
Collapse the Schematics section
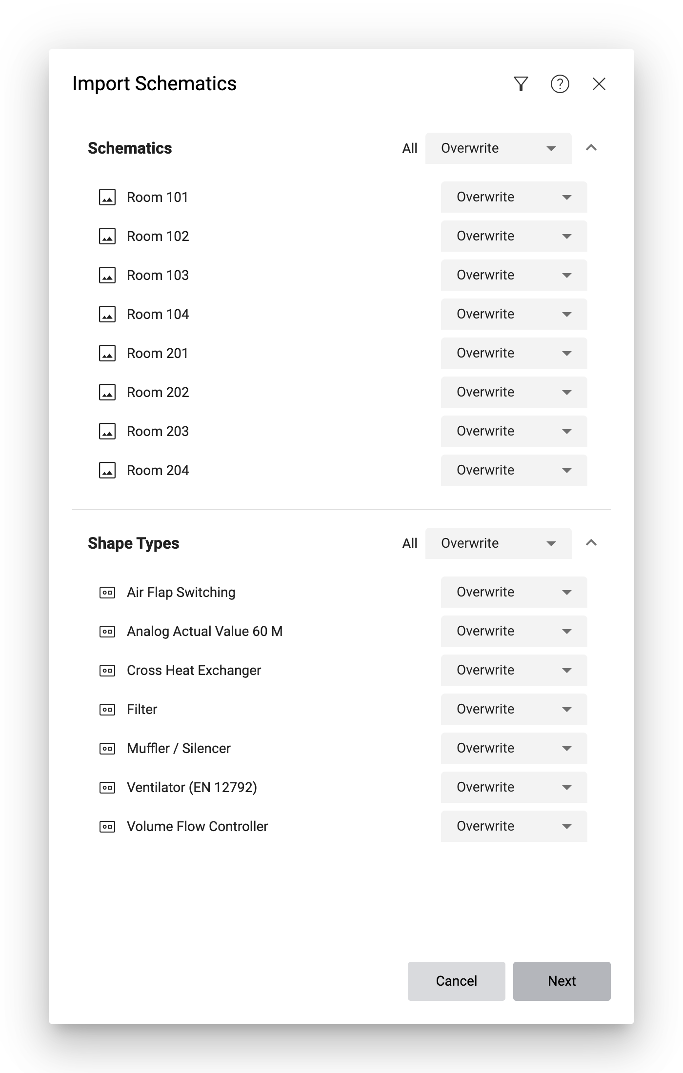(591, 148)
